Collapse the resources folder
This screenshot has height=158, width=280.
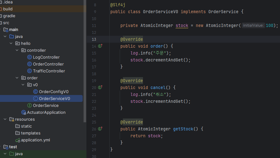(x=5, y=119)
